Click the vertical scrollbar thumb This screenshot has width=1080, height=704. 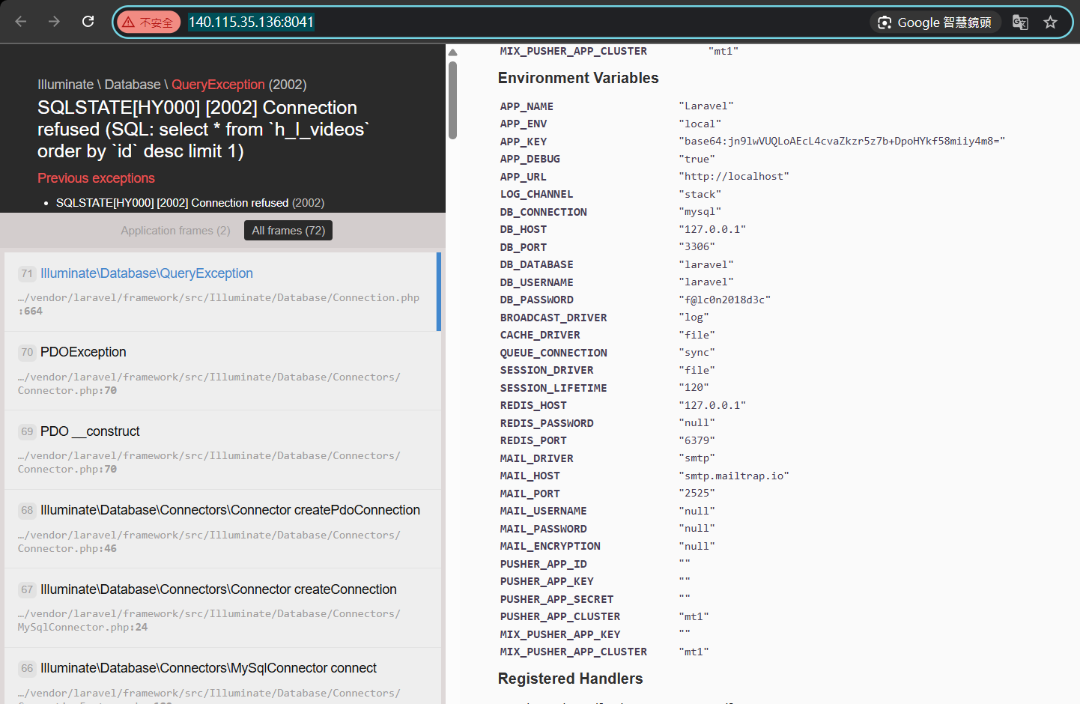pyautogui.click(x=452, y=100)
